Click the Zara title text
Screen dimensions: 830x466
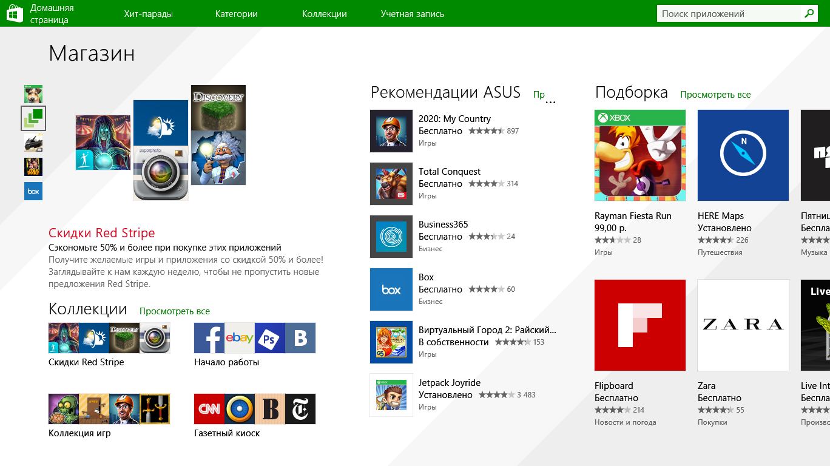click(707, 386)
